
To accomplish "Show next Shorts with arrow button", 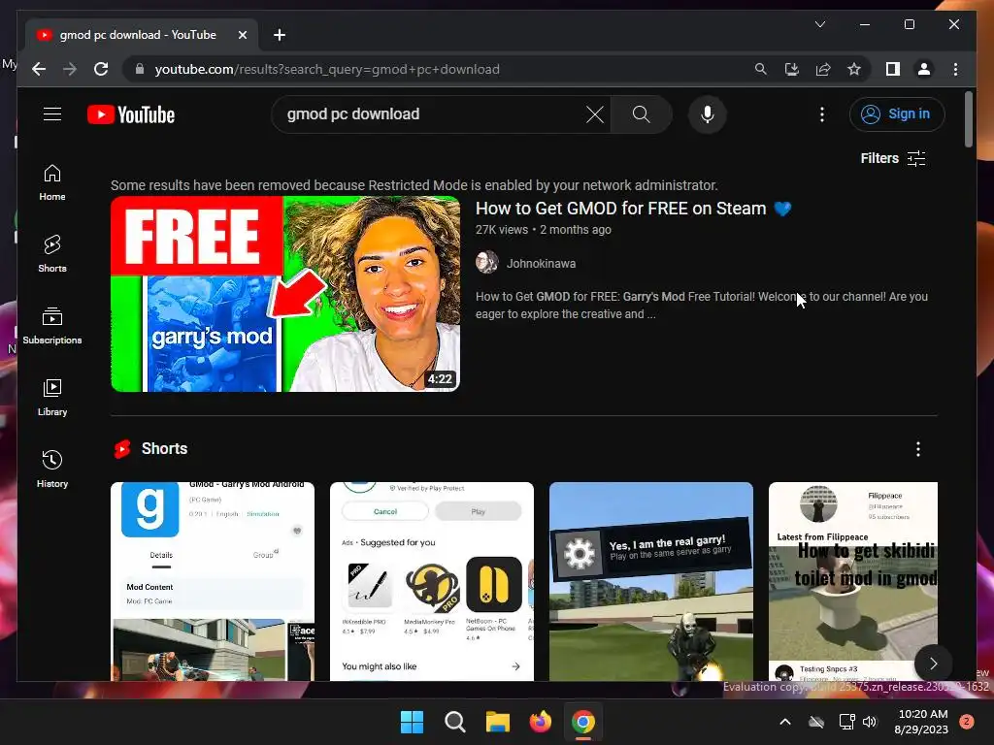I will [933, 664].
